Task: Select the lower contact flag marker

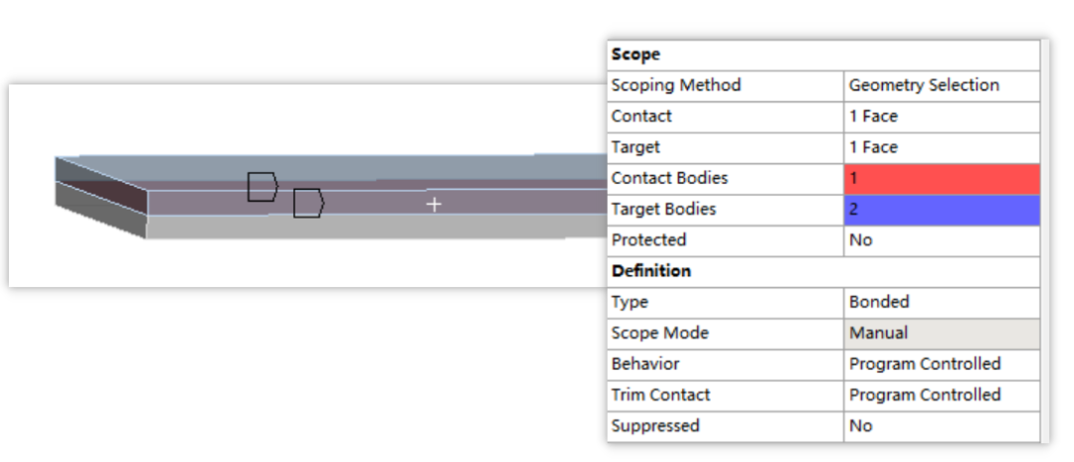Action: click(308, 204)
